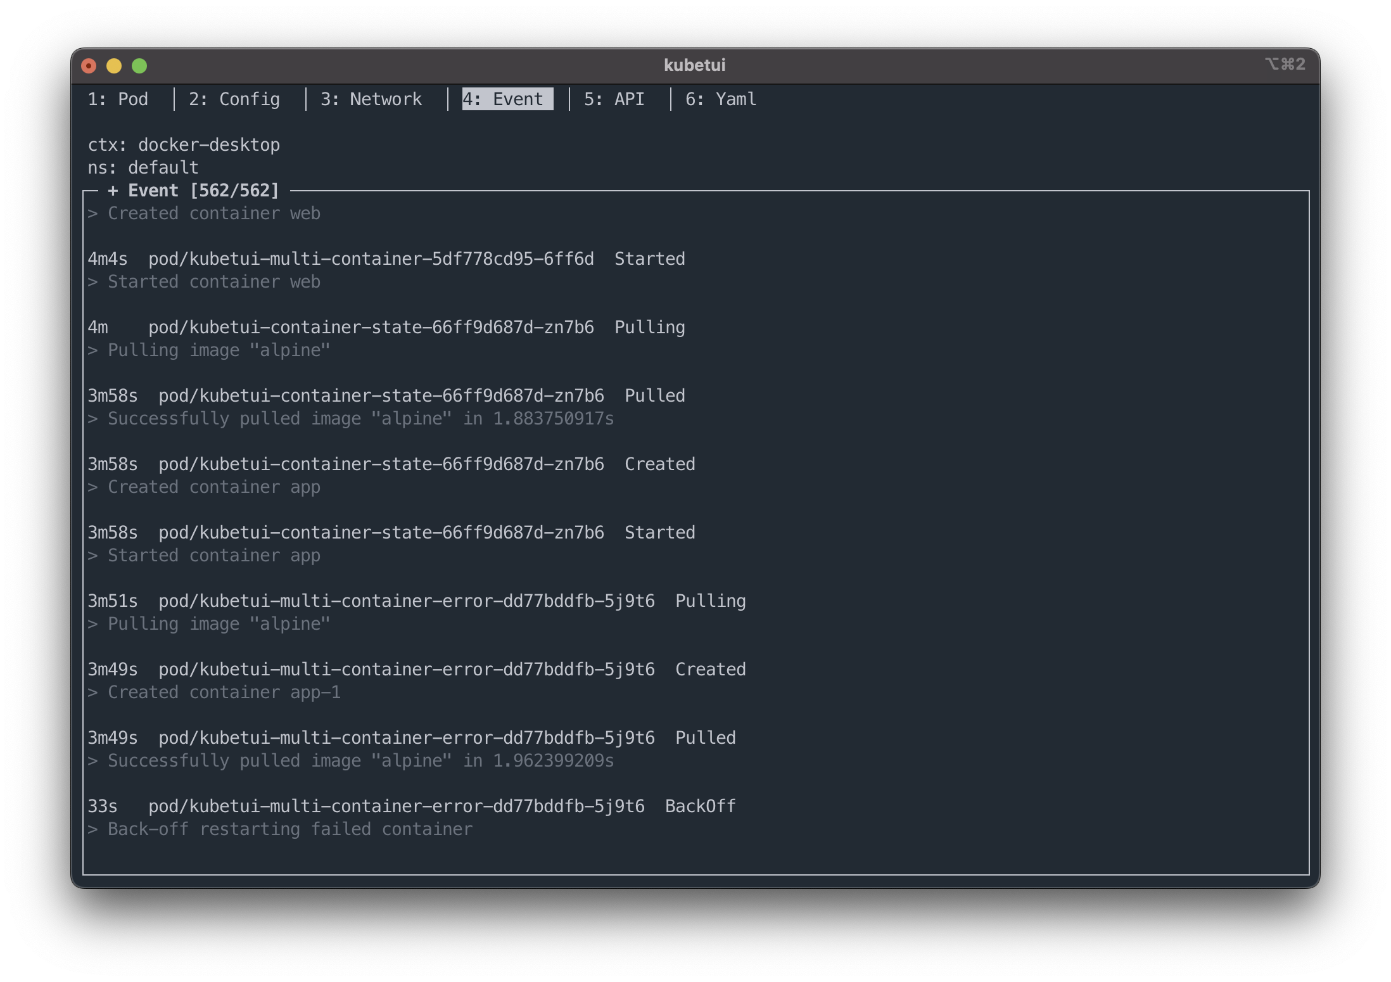The height and width of the screenshot is (982, 1391).
Task: Open the 2: Config tab
Action: (234, 99)
